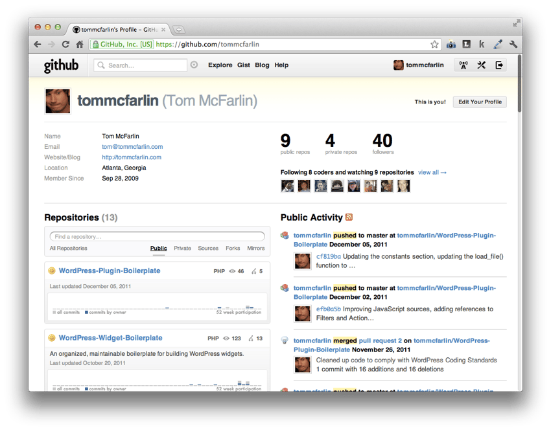This screenshot has width=551, height=431.
Task: Select the Forks repository filter
Action: 233,249
